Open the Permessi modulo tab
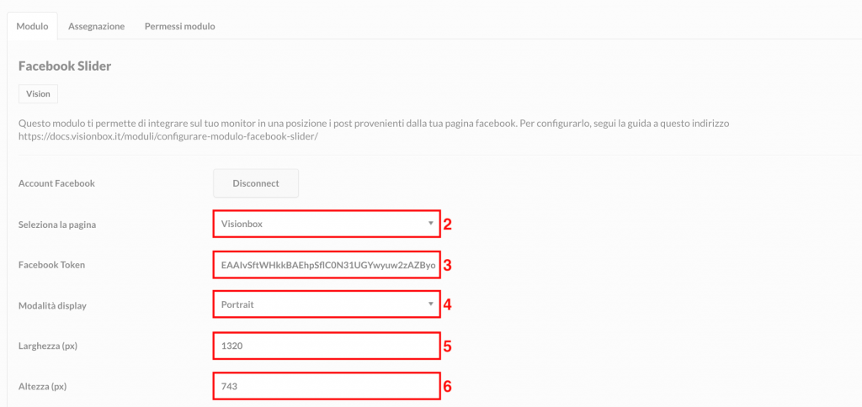 180,26
